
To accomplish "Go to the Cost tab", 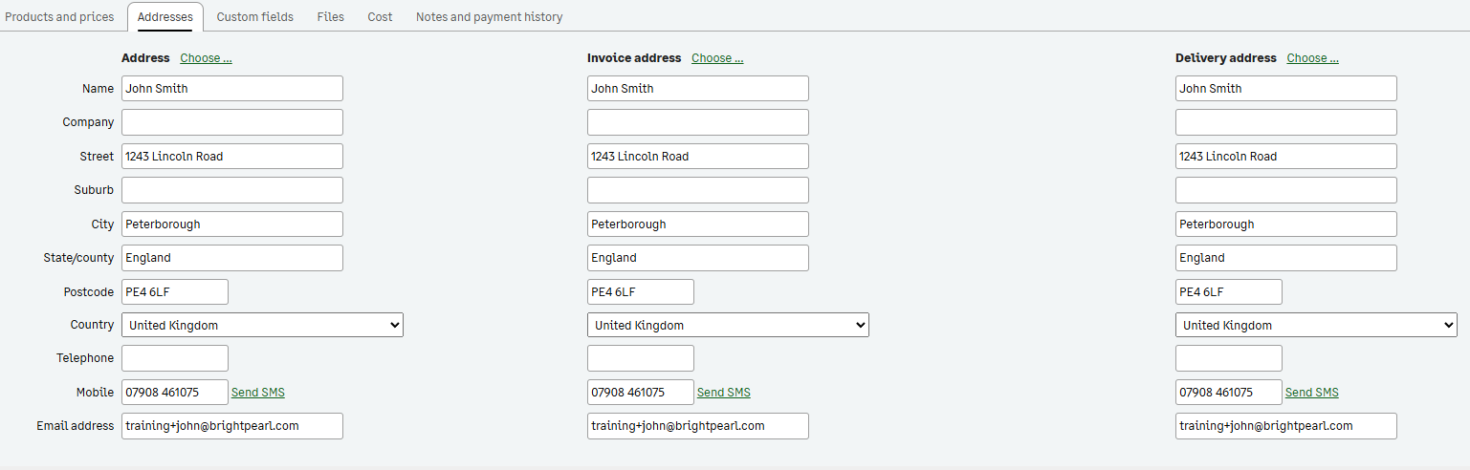I will [x=381, y=17].
